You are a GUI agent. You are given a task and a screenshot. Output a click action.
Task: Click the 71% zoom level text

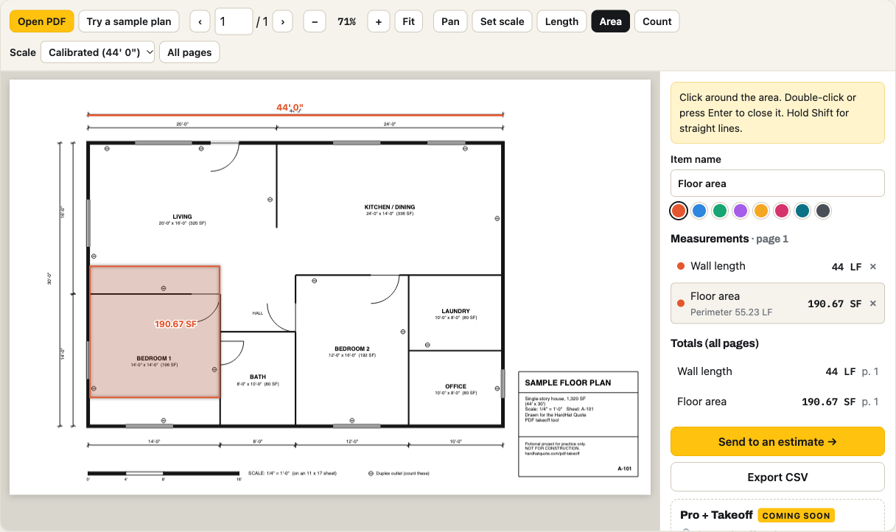pyautogui.click(x=346, y=22)
